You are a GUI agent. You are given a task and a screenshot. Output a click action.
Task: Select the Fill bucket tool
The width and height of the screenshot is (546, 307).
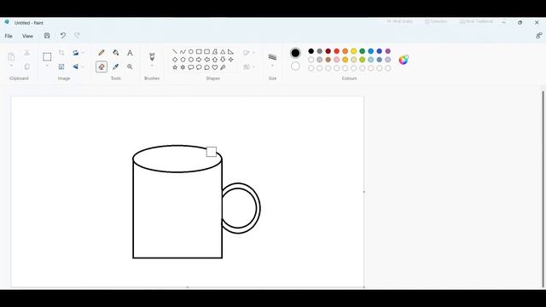[x=116, y=53]
